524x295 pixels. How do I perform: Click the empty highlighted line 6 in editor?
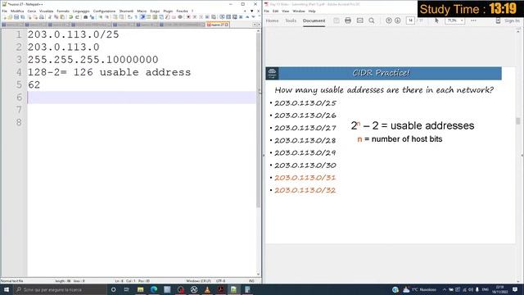click(x=142, y=98)
